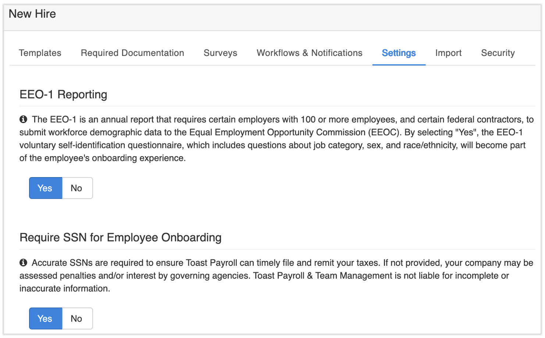The image size is (545, 338).
Task: Select the Settings tab
Action: 399,53
